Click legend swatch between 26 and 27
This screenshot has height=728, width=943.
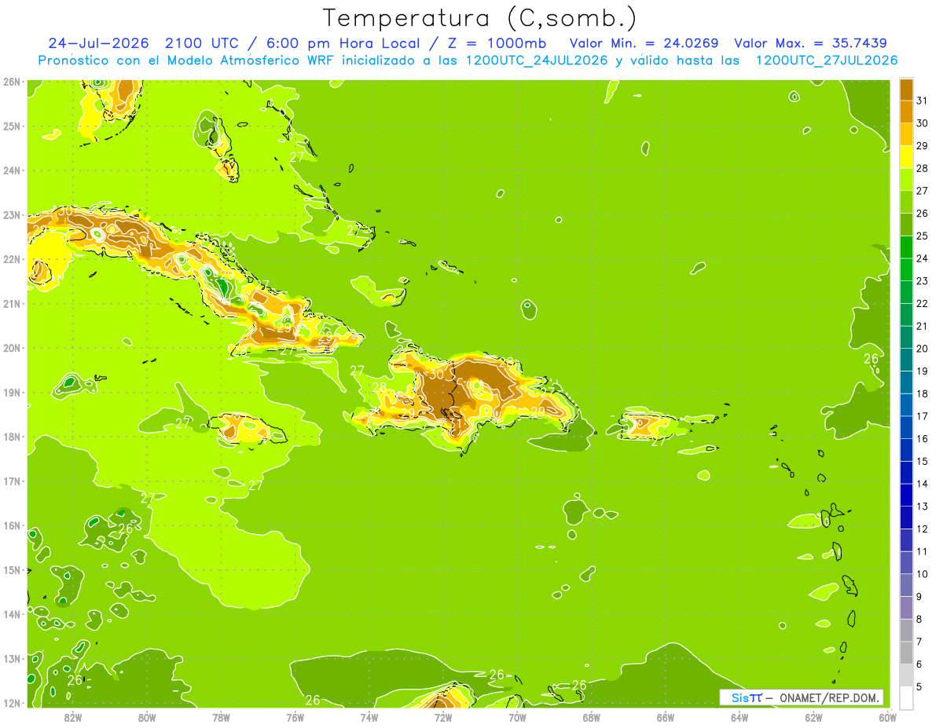[x=906, y=202]
